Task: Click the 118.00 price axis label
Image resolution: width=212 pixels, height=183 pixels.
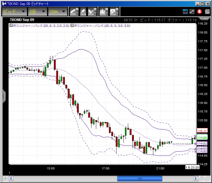Action: click(x=203, y=33)
